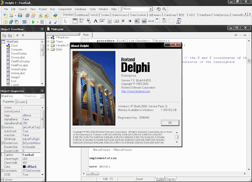Click the Trace Into debug icon
This screenshot has height=182, width=252.
[x=50, y=22]
